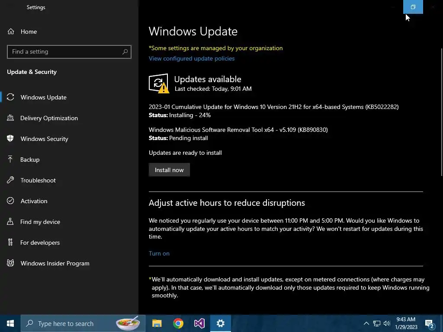The height and width of the screenshot is (332, 443).
Task: Click the Activation checkmark circle icon
Action: click(x=10, y=201)
